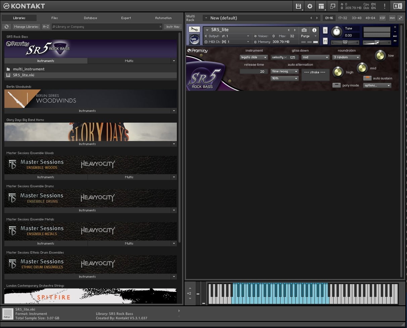Click the release time value field
The height and width of the screenshot is (328, 407).
(254, 71)
